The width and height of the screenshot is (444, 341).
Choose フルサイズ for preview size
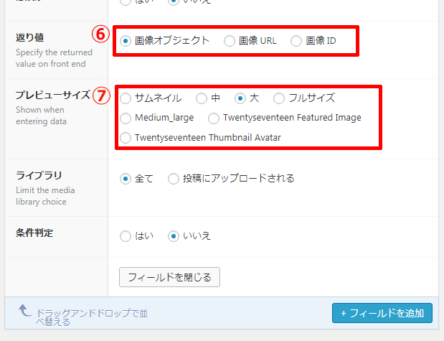pos(279,98)
